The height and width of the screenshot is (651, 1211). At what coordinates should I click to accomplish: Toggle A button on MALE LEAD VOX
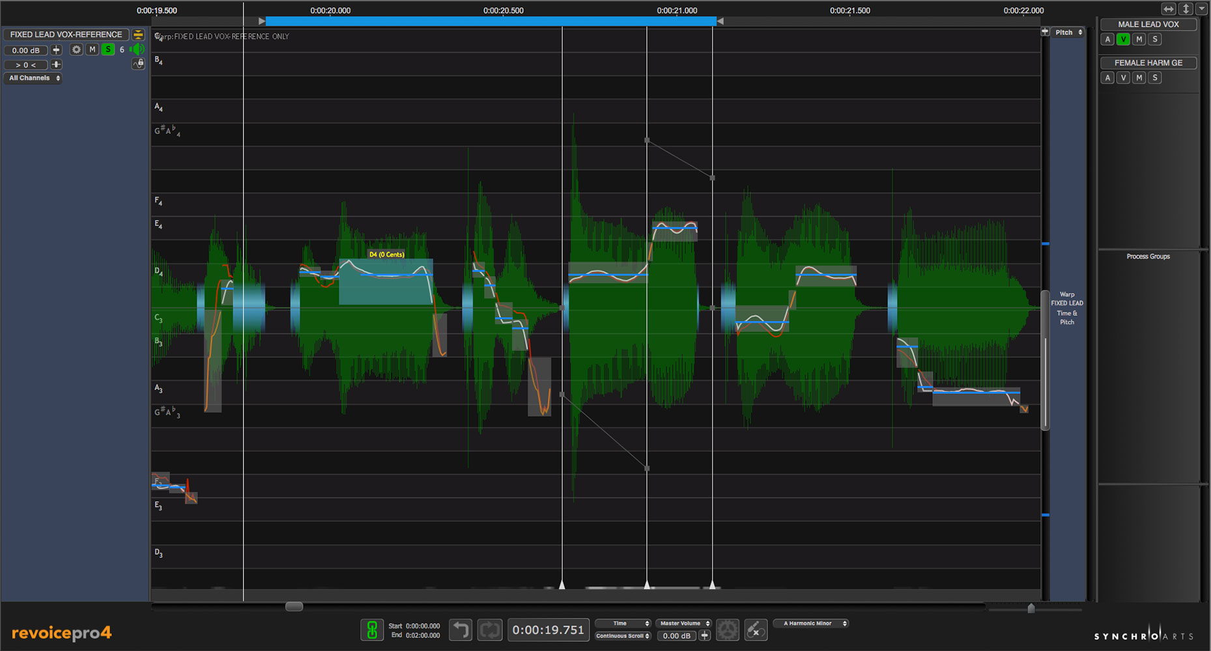tap(1107, 39)
